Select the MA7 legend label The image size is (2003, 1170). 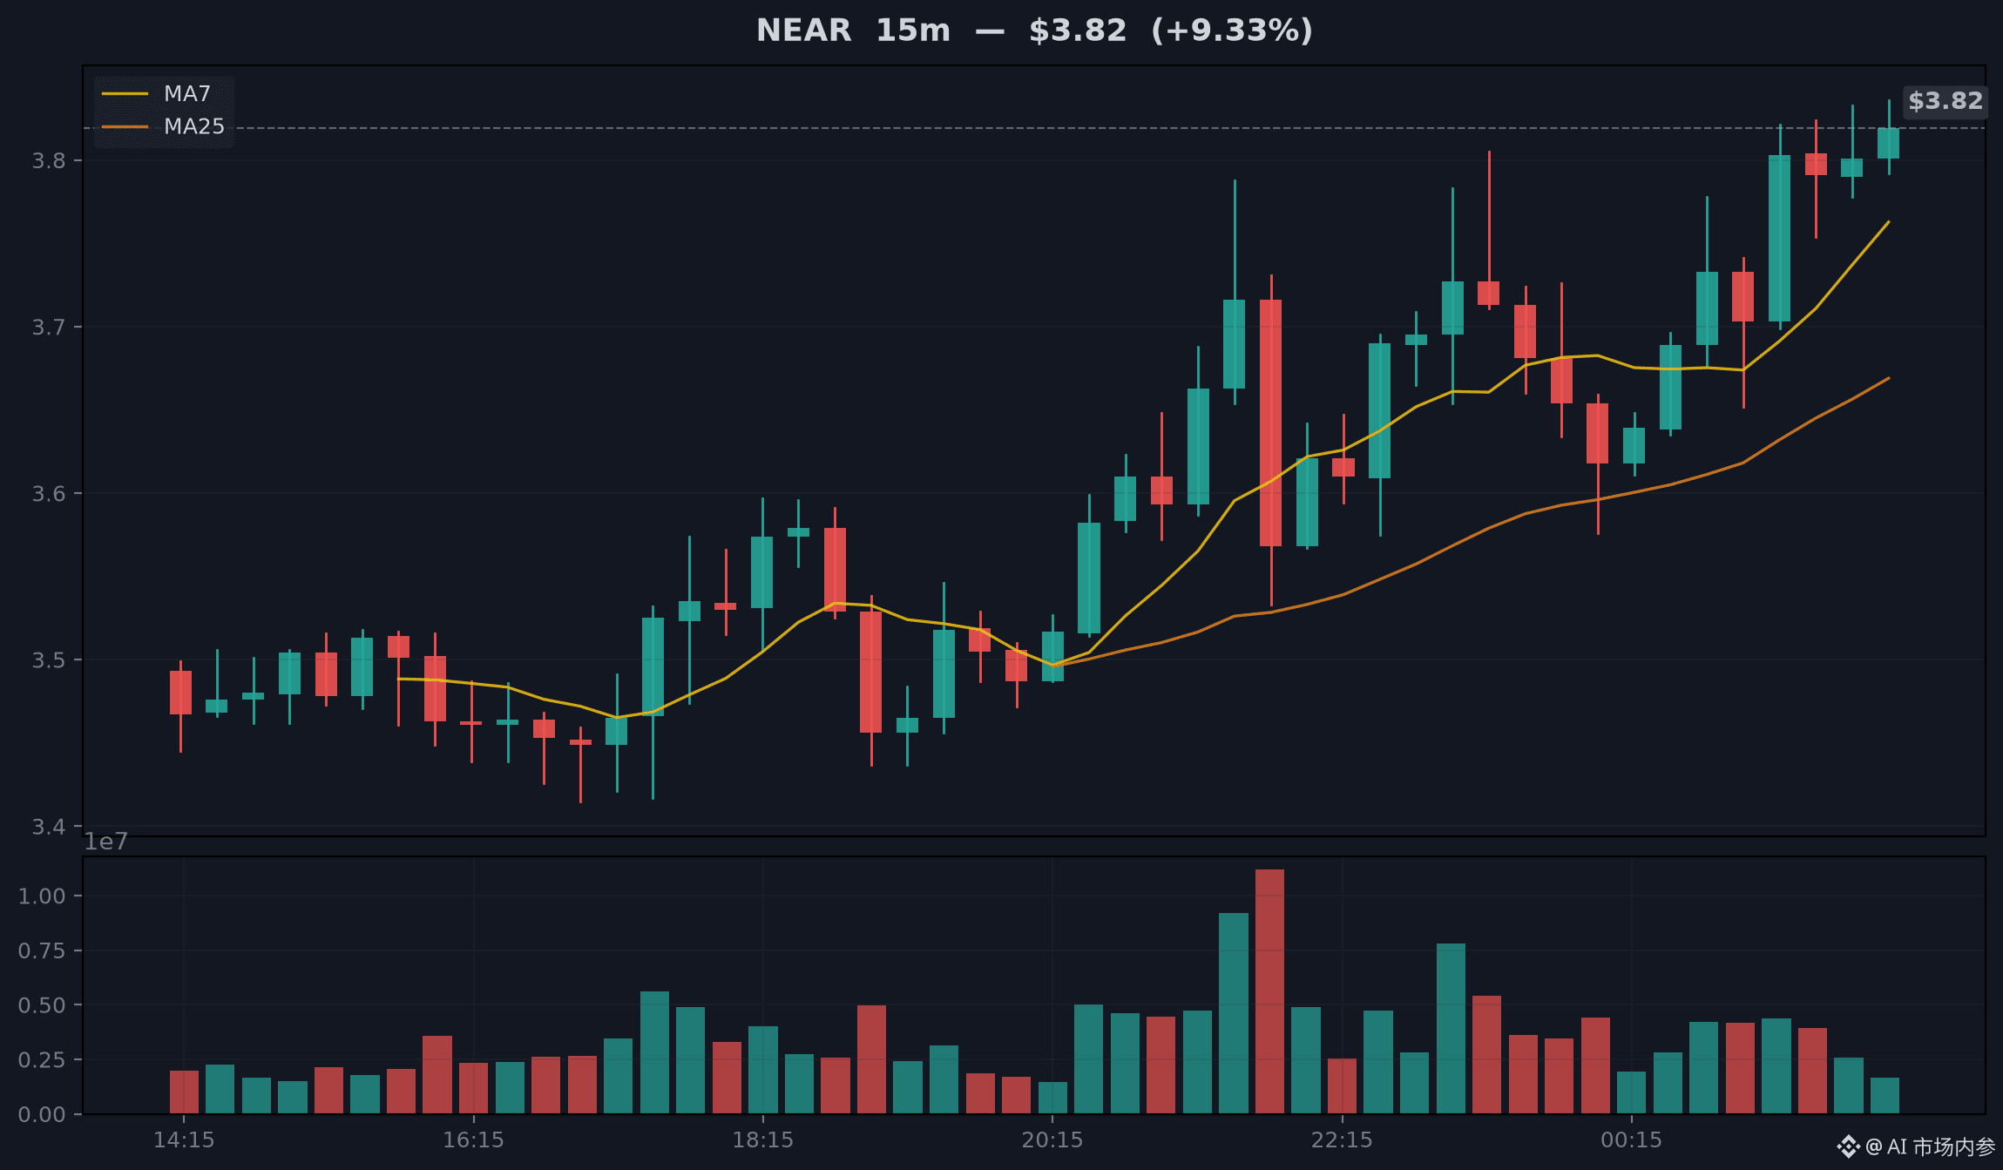click(187, 93)
